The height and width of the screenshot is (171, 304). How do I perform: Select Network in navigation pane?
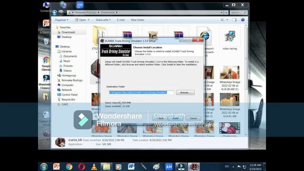66,90
